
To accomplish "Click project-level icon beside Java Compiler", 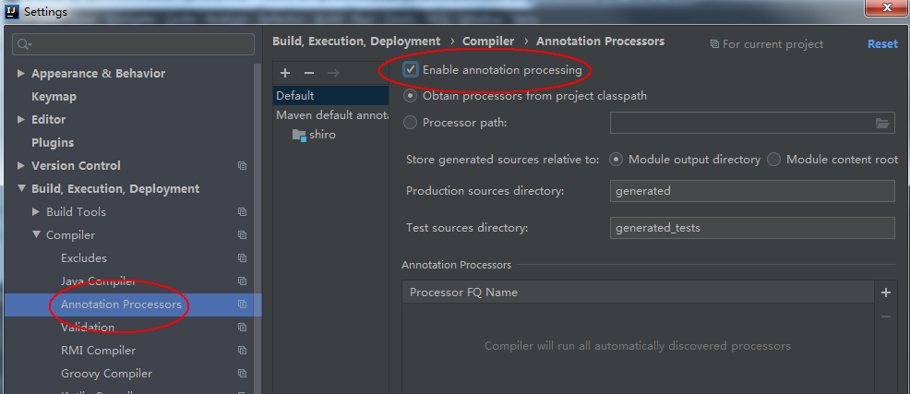I will pos(242,281).
